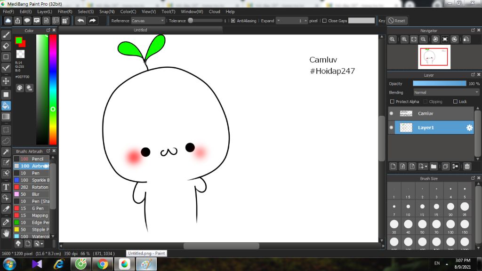This screenshot has height=271, width=482.
Task: Click the duplicate layer icon
Action: pos(445,166)
